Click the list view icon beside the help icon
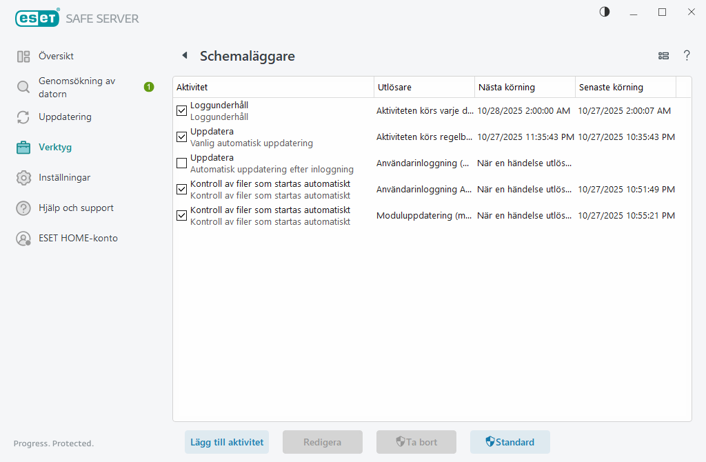 coord(663,56)
